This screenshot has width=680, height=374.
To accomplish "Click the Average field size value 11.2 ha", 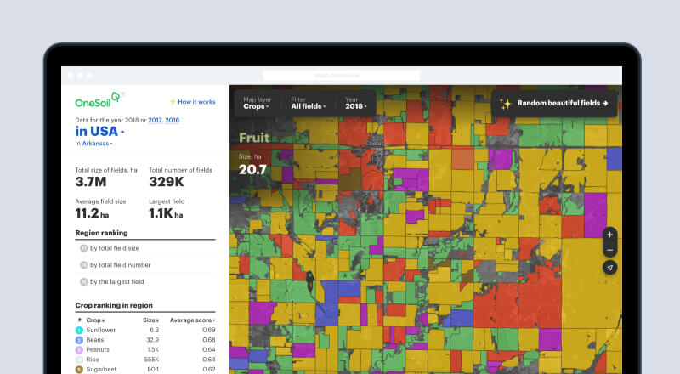I will click(92, 213).
